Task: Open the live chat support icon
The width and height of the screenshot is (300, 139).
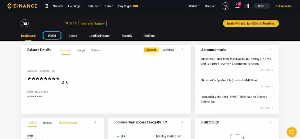Action: pyautogui.click(x=292, y=132)
